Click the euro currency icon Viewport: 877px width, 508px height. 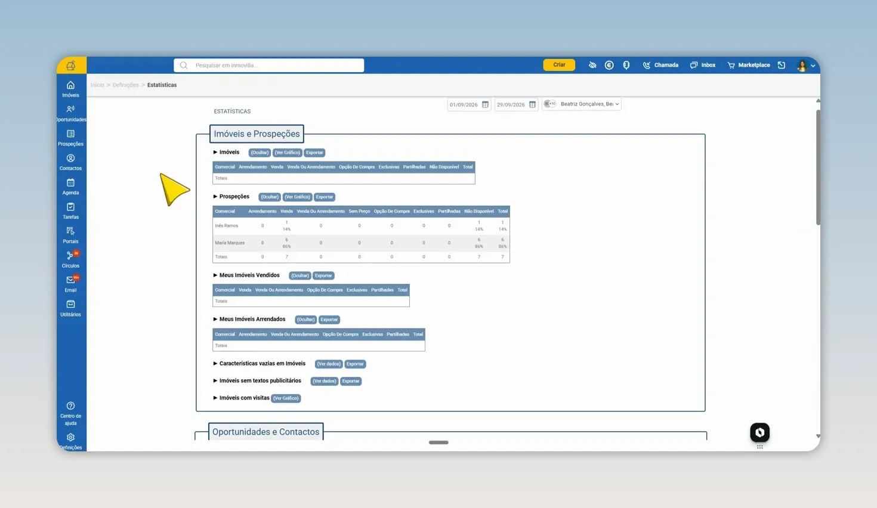coord(609,65)
